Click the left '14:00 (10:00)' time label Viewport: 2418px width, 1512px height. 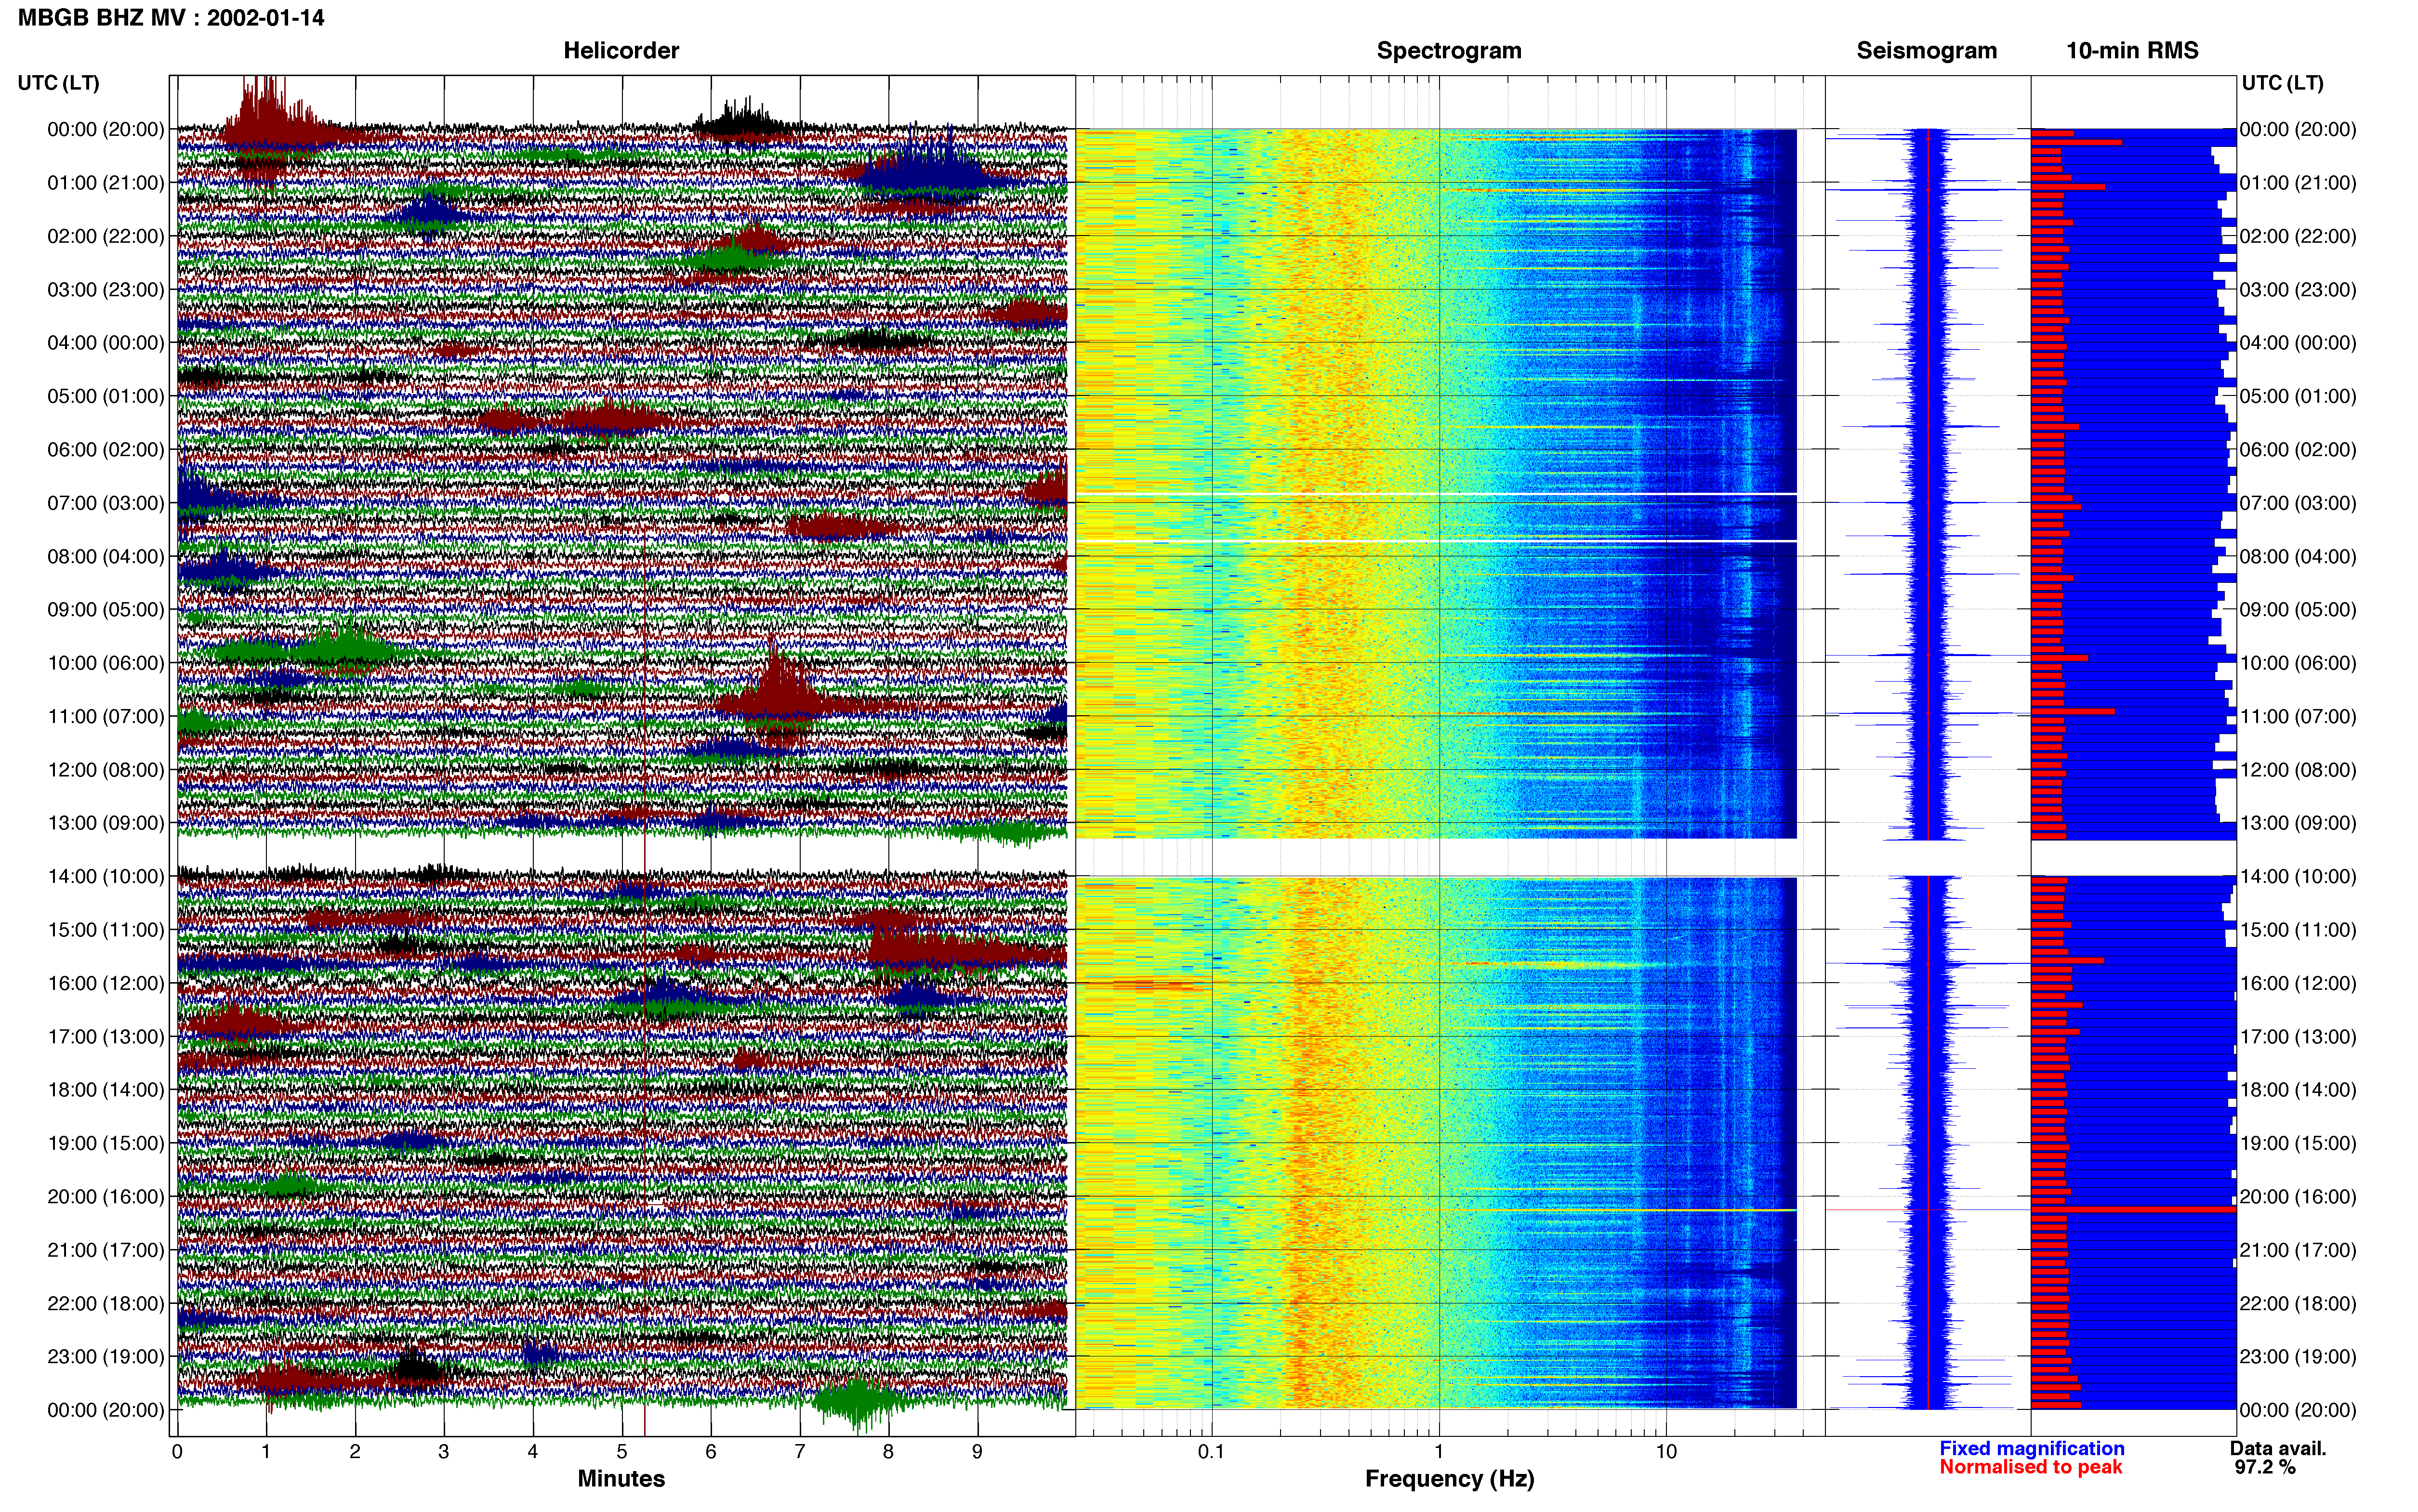click(106, 877)
